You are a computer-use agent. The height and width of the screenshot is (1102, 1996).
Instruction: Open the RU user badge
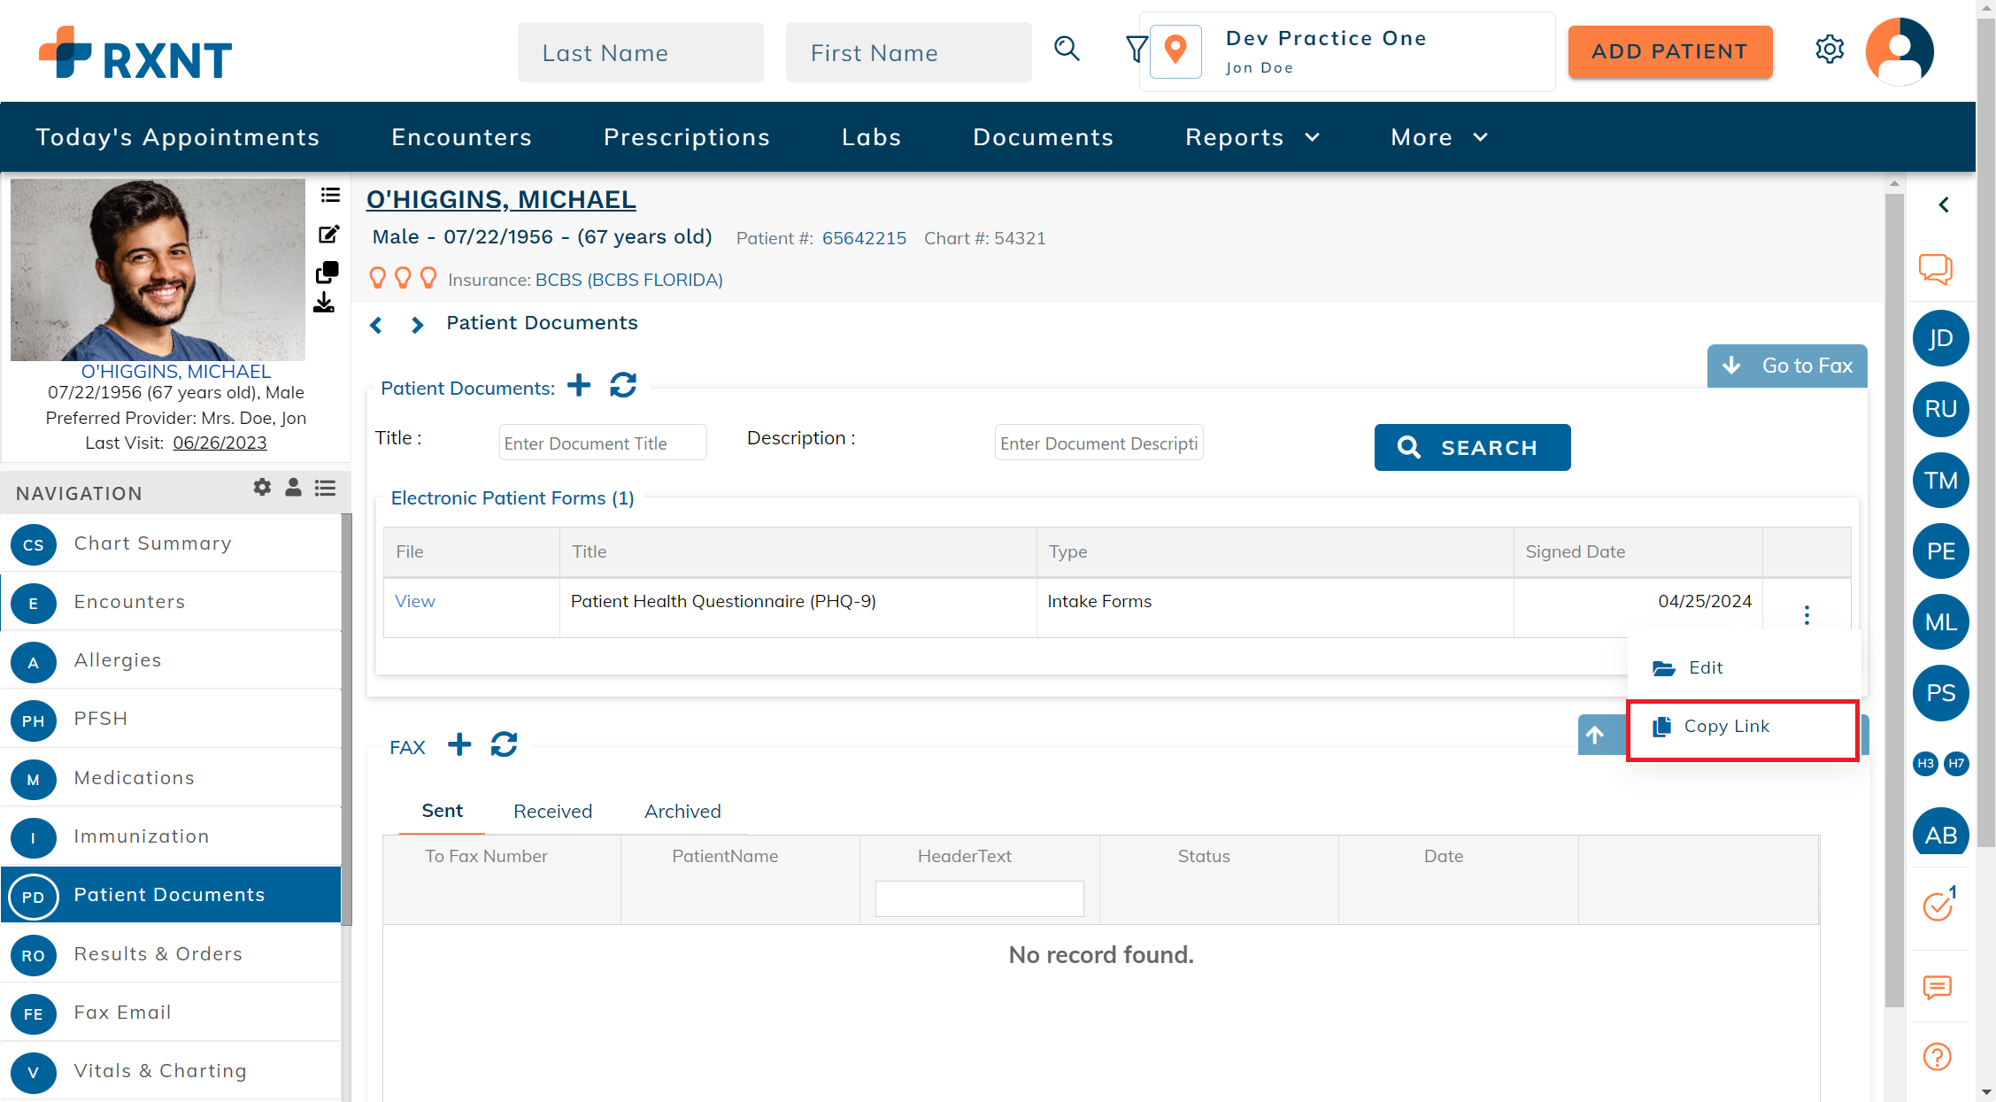[1941, 409]
